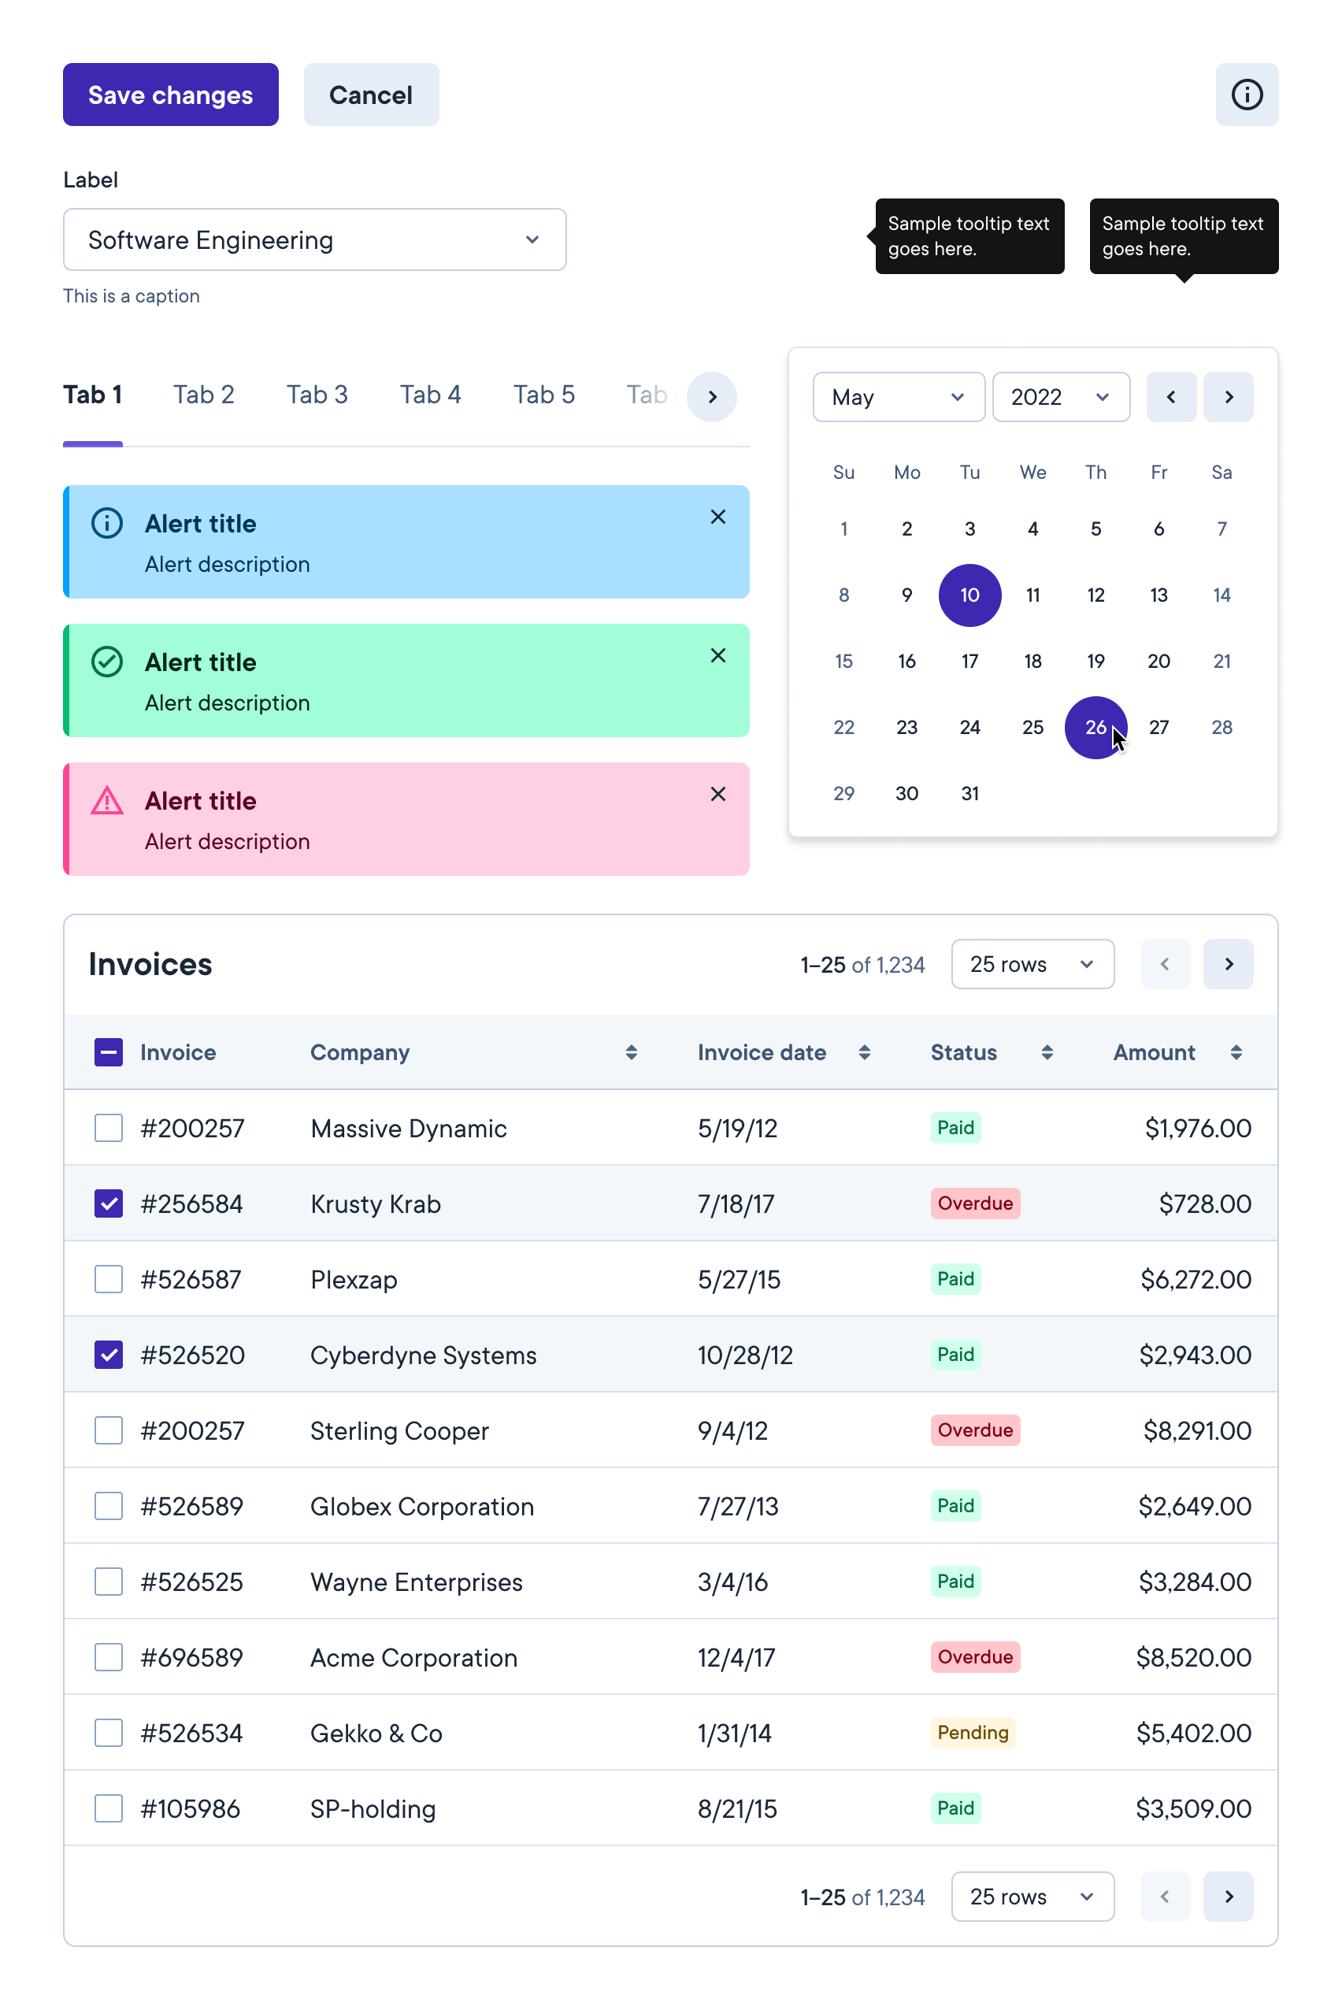Check the Sterling Cooper invoice row
The image size is (1342, 2010).
coord(109,1430)
